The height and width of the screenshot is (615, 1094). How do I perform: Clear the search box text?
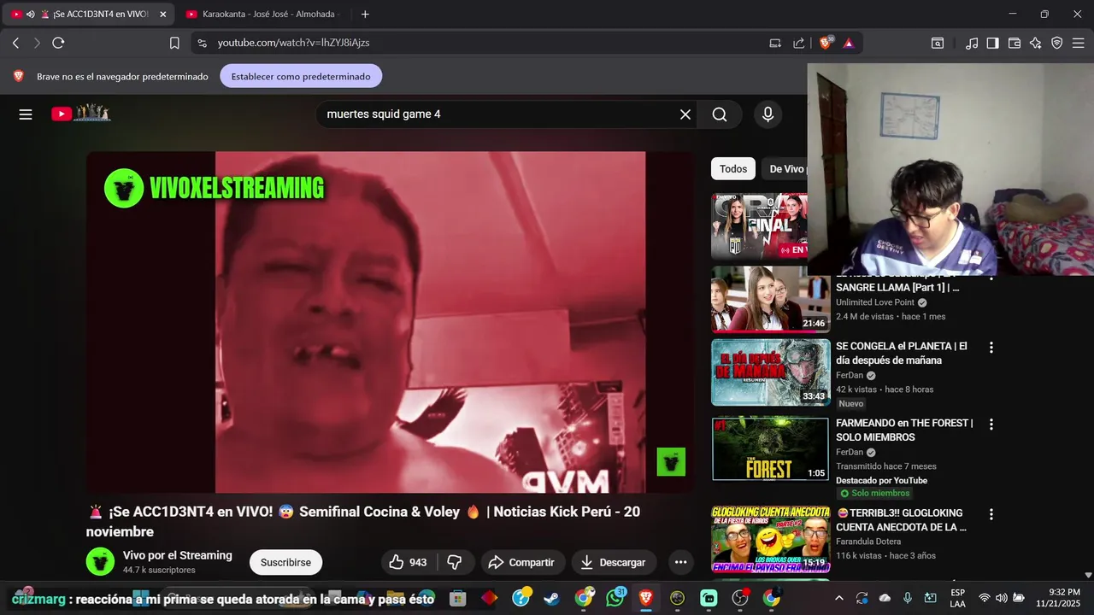coord(685,114)
